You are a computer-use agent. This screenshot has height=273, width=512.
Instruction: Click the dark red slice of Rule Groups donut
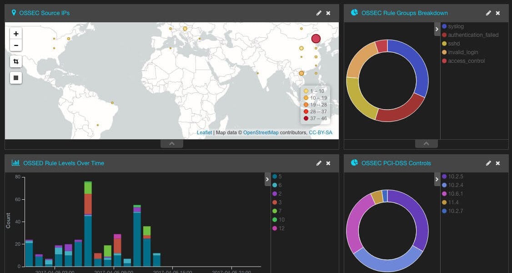403,111
